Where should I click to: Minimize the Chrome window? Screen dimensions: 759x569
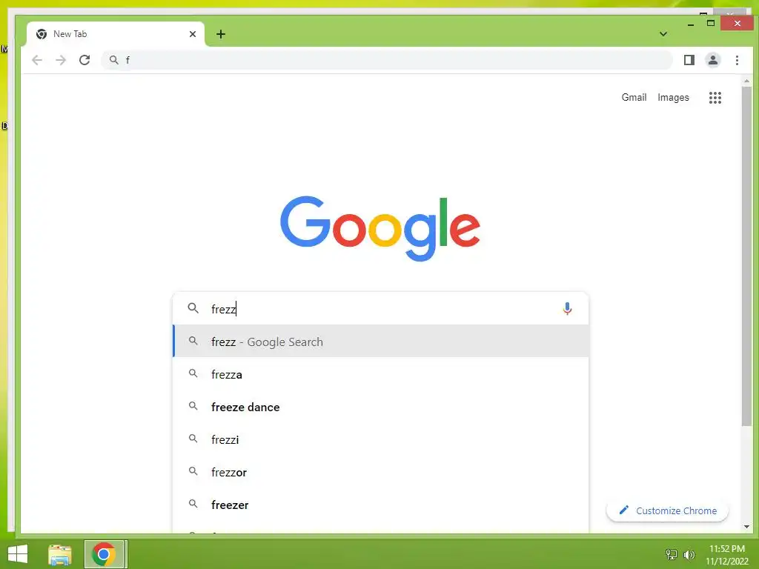click(x=691, y=24)
